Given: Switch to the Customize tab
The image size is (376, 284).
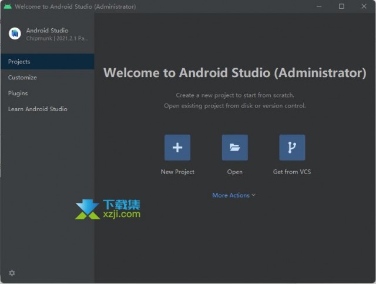Looking at the screenshot, I should pos(47,77).
